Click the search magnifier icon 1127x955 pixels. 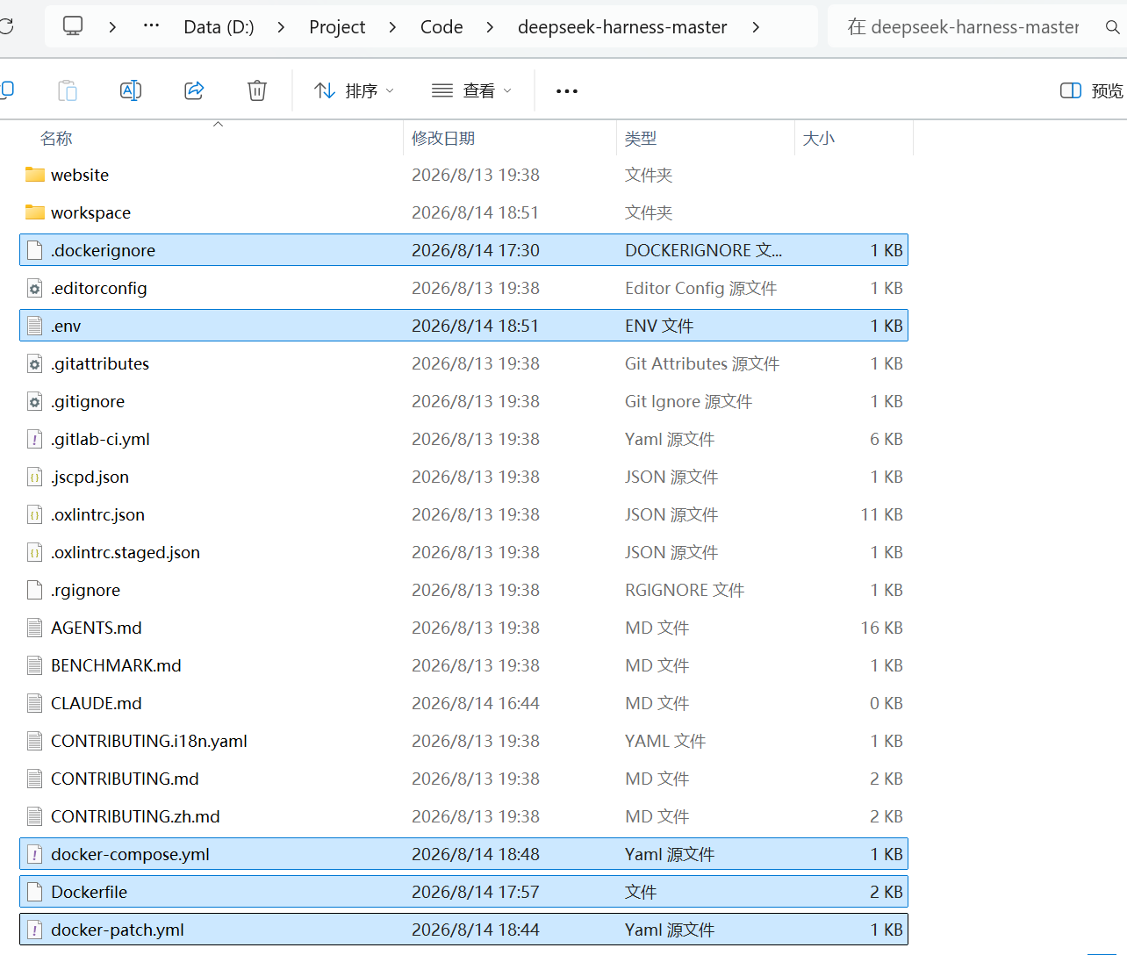1112,27
